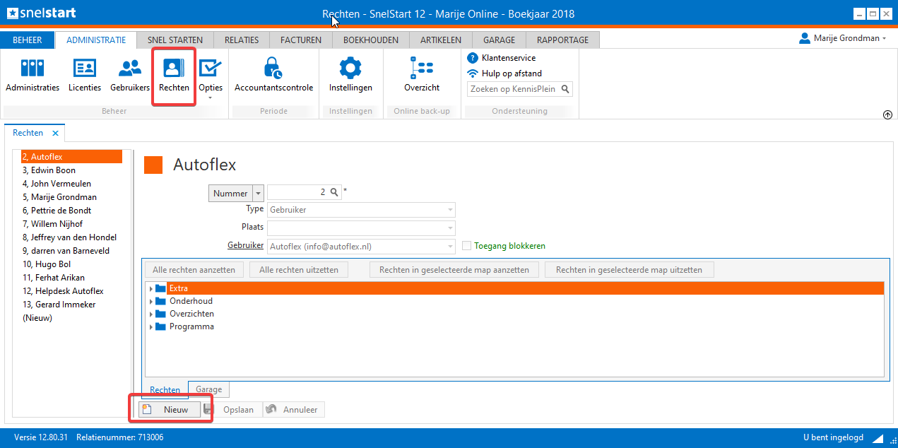The width and height of the screenshot is (898, 448).
Task: Expand the Onderhoud folder
Action: point(150,301)
